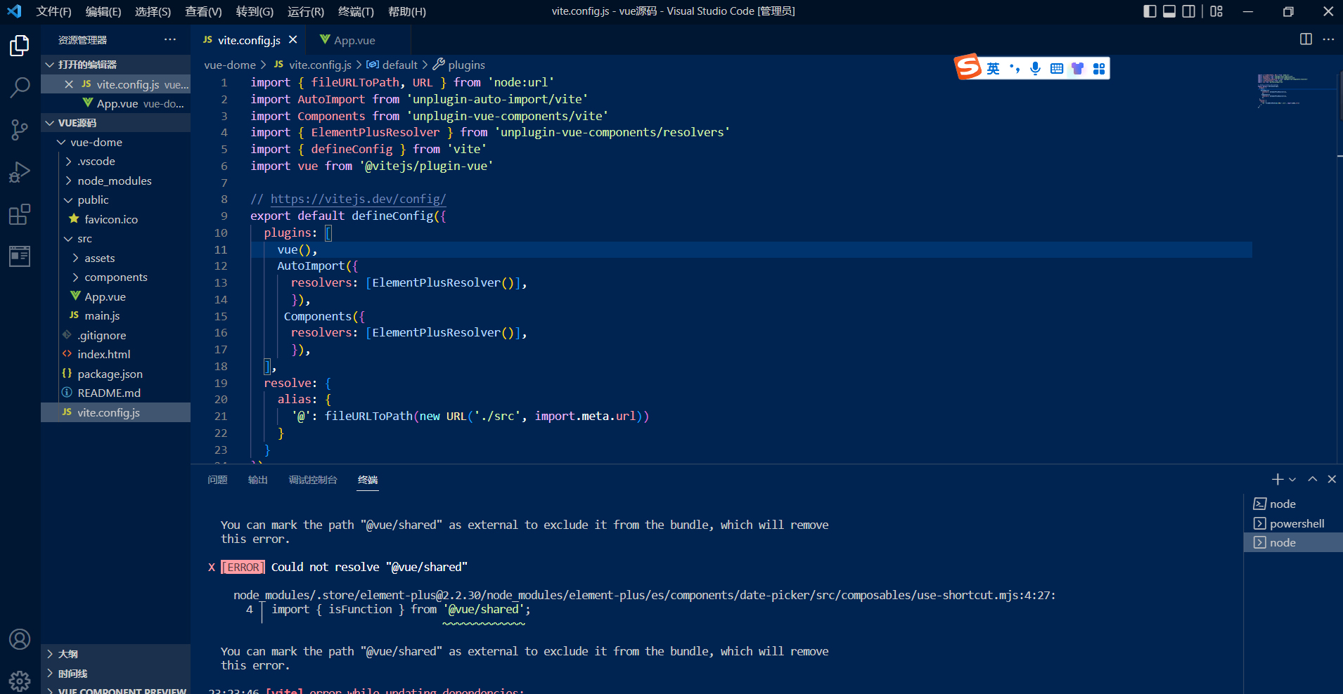
Task: Open the Explorer view in activity bar
Action: [x=20, y=46]
